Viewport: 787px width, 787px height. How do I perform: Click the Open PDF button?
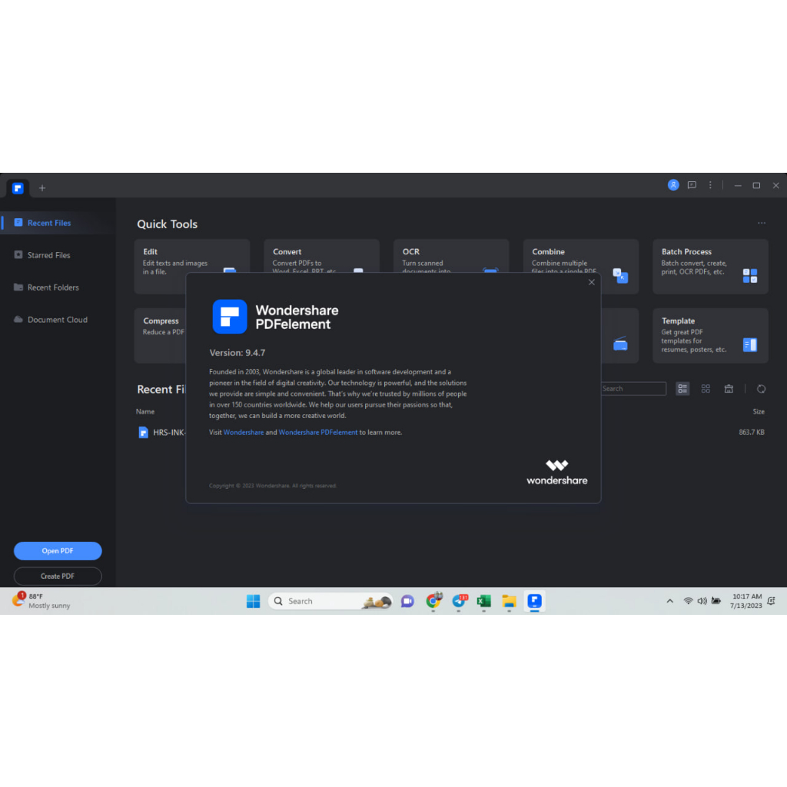pos(58,550)
